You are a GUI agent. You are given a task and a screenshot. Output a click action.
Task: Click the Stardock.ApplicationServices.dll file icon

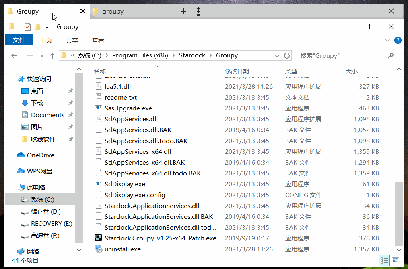pyautogui.click(x=98, y=206)
